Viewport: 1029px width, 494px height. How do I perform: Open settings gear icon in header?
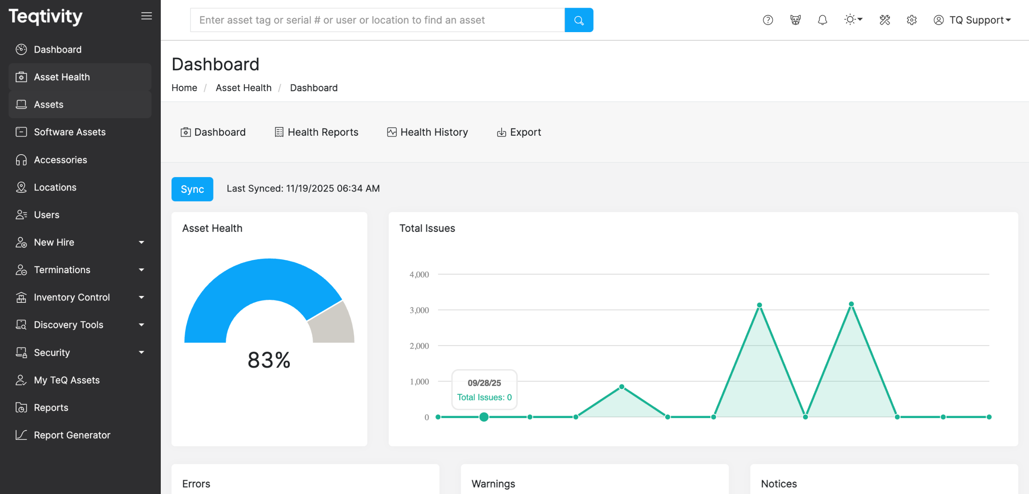912,20
